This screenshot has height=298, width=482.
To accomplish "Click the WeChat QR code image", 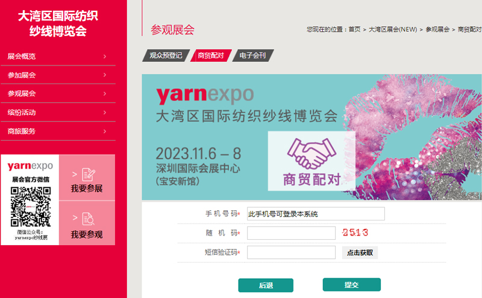I will (31, 206).
